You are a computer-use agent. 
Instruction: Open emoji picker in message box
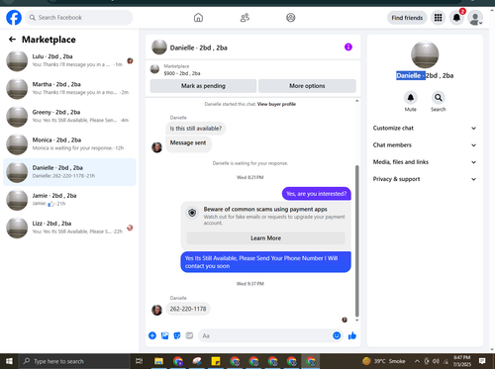pos(337,335)
